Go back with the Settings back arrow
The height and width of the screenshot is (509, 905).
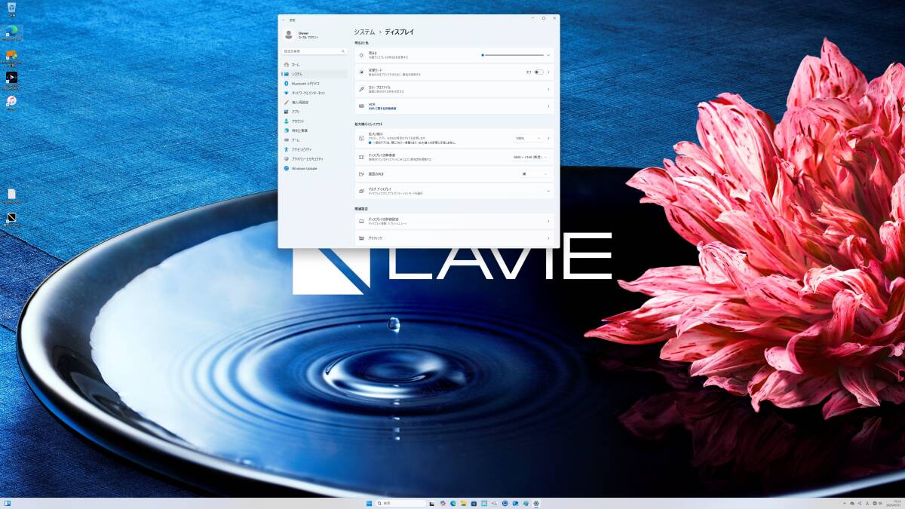coord(284,20)
